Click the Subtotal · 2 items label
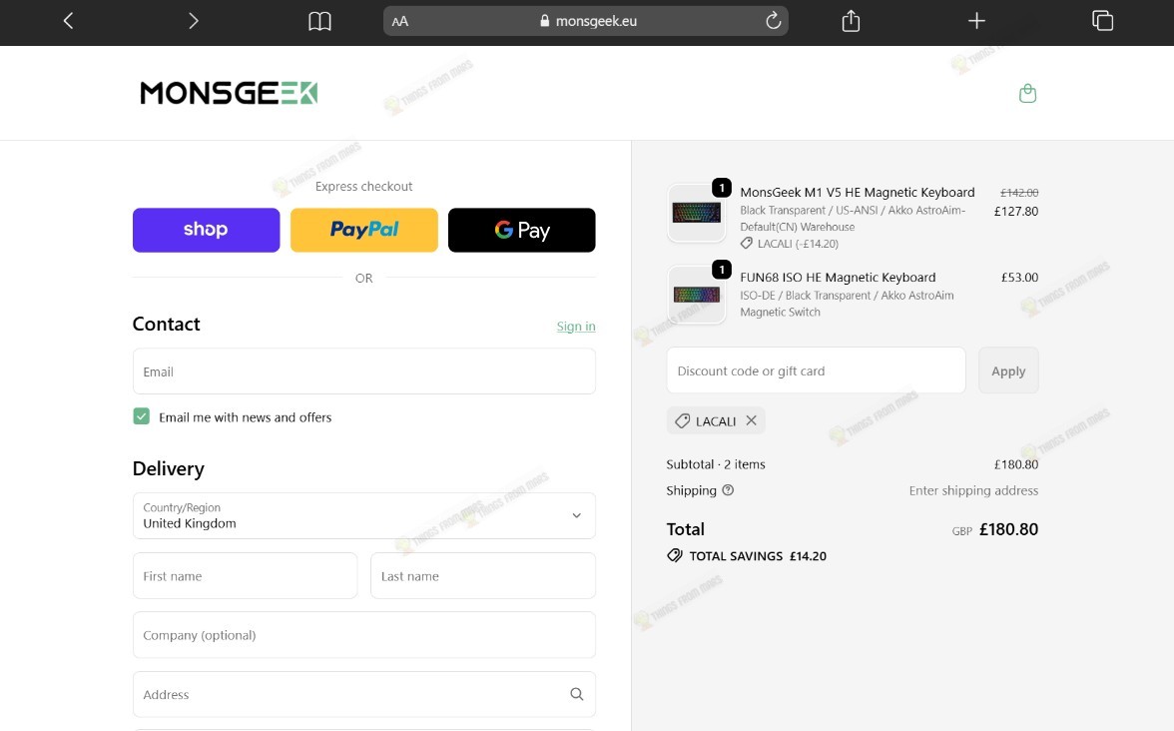Image resolution: width=1174 pixels, height=731 pixels. coord(716,464)
